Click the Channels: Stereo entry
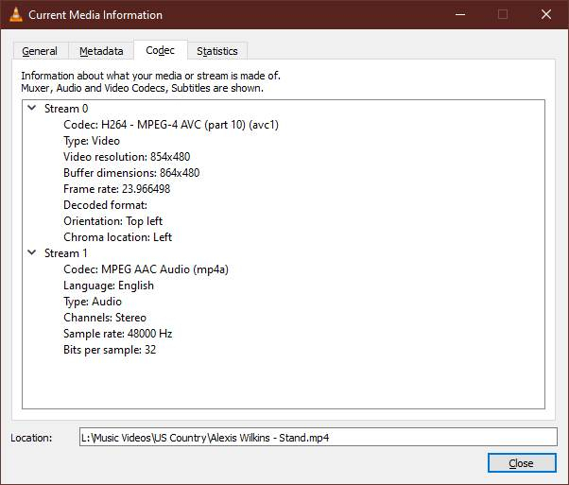This screenshot has height=485, width=569. coord(105,318)
